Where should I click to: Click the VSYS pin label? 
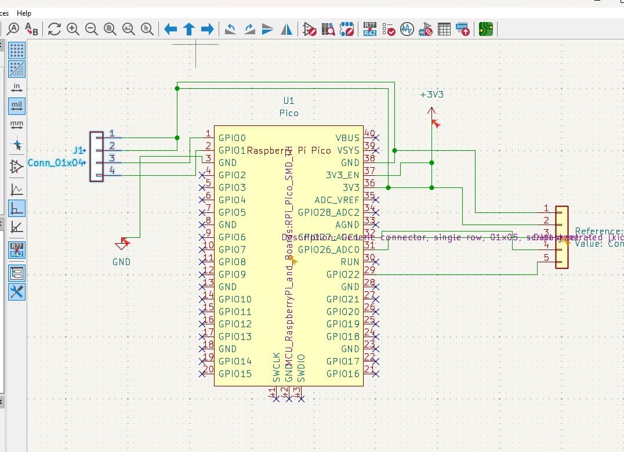348,150
